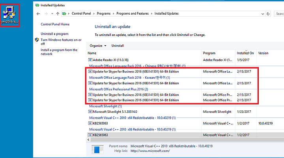Collapse Microsoft Office Professional Plus 2016 group
This screenshot has width=284, height=158.
pyautogui.click(x=119, y=89)
